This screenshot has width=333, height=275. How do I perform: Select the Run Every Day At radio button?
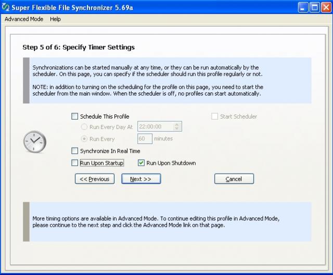coord(84,127)
